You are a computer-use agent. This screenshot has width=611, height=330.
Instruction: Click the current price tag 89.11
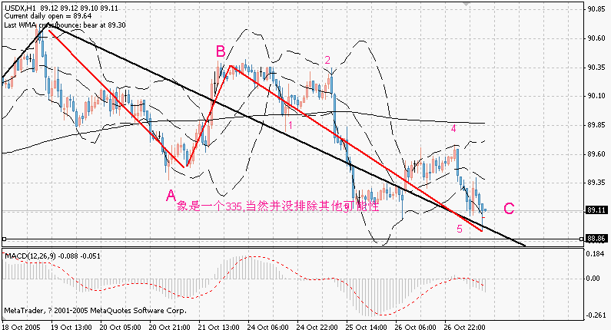[596, 210]
